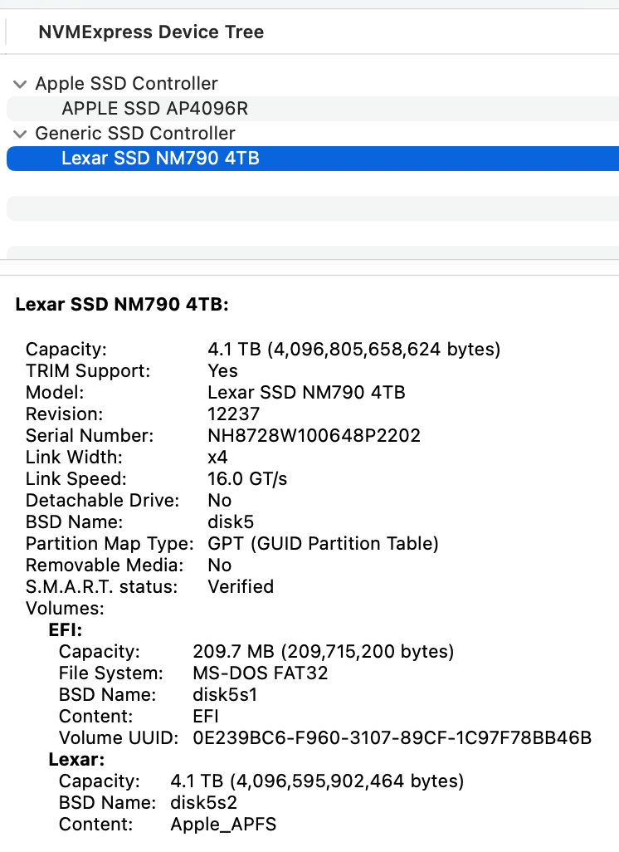Click the Volume UUID 0E239BC6-F960-3107-89CF-1C97F78BB46B
Viewport: 619px width, 852px height.
coord(392,738)
